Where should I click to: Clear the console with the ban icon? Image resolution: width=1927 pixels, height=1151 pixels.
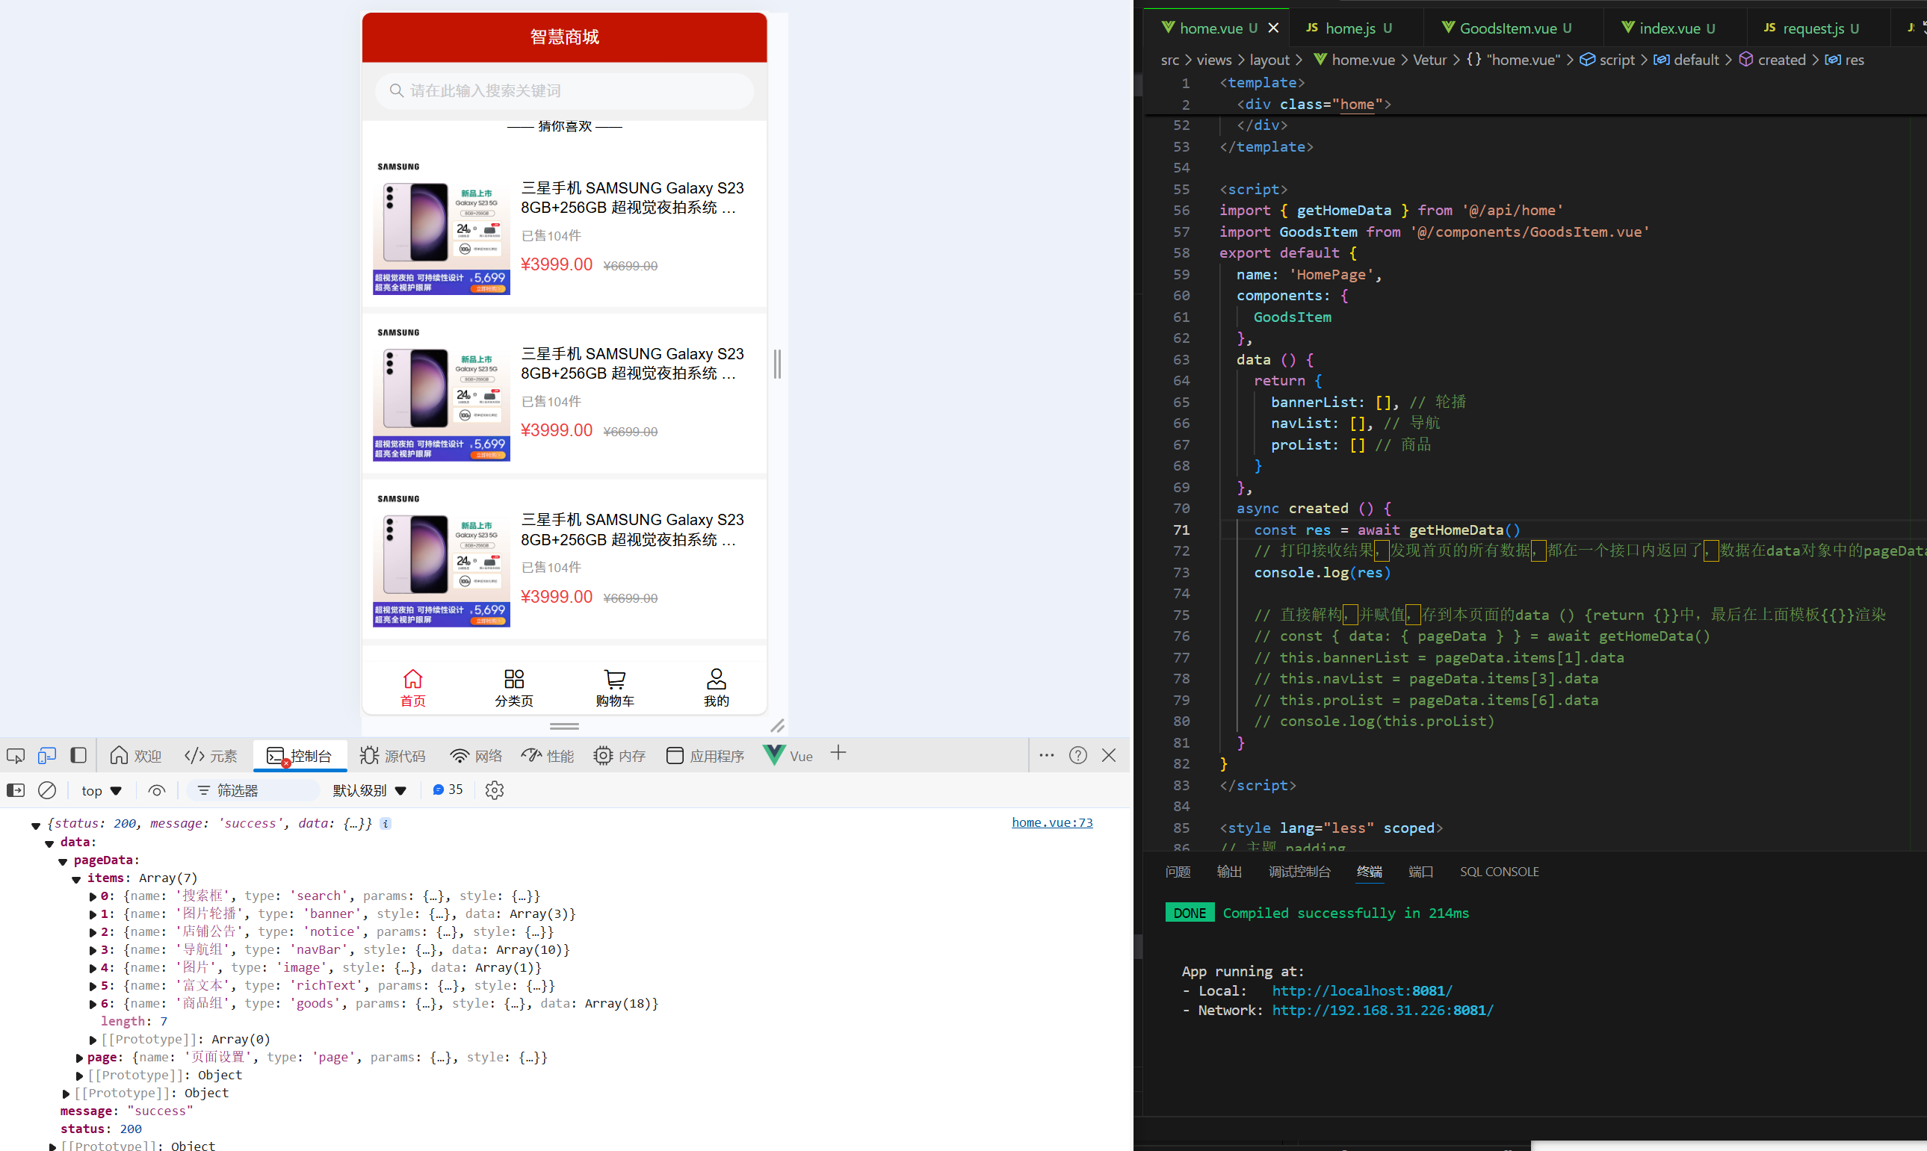47,790
